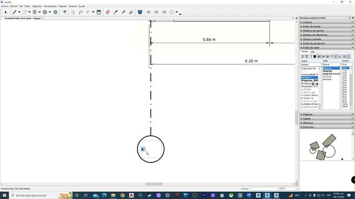This screenshot has width=355, height=199.
Task: Select the Eraser tool
Action: click(x=108, y=12)
